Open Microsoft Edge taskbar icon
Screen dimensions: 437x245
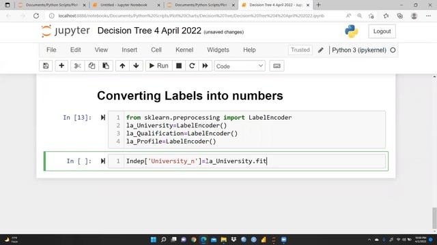[x=203, y=240]
